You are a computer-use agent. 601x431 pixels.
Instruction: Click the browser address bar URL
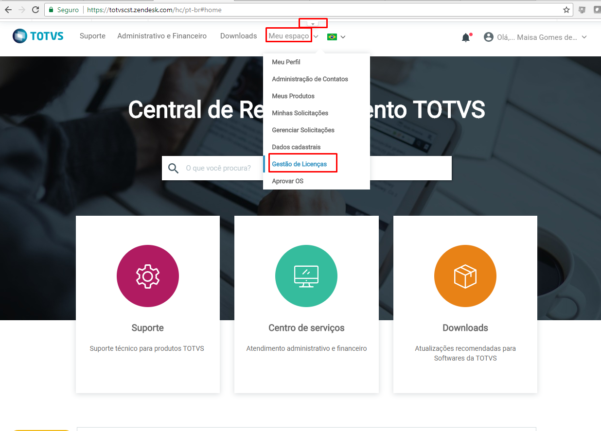pyautogui.click(x=154, y=10)
